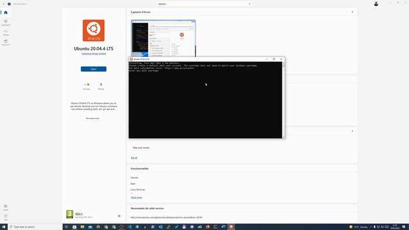Click the active Ubuntu taskbar icon
This screenshot has height=230, width=409.
click(231, 227)
